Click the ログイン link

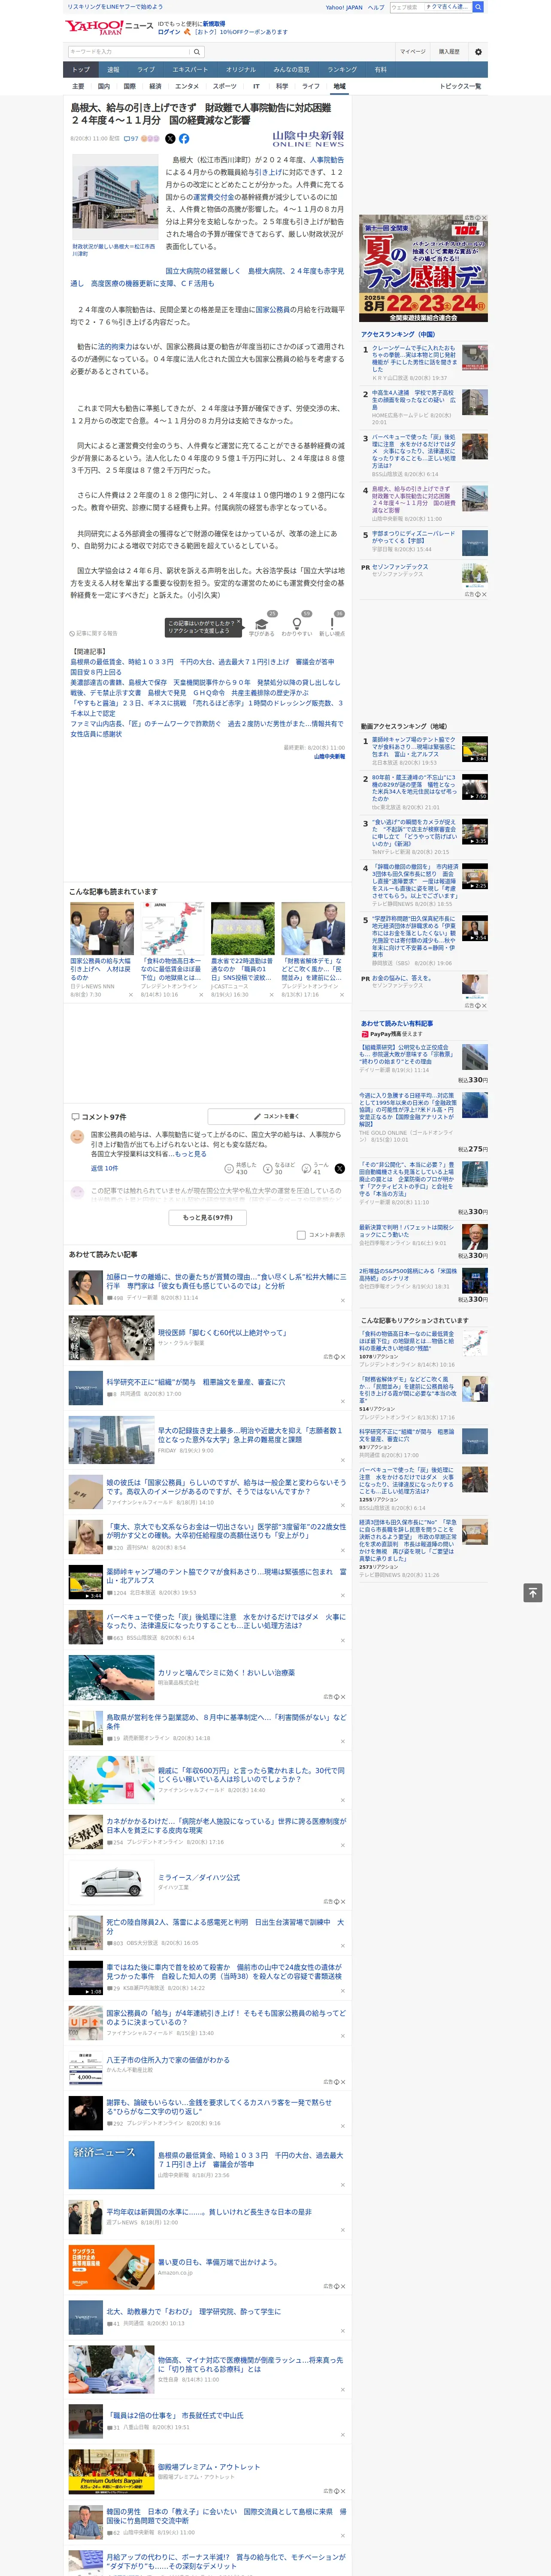point(169,32)
